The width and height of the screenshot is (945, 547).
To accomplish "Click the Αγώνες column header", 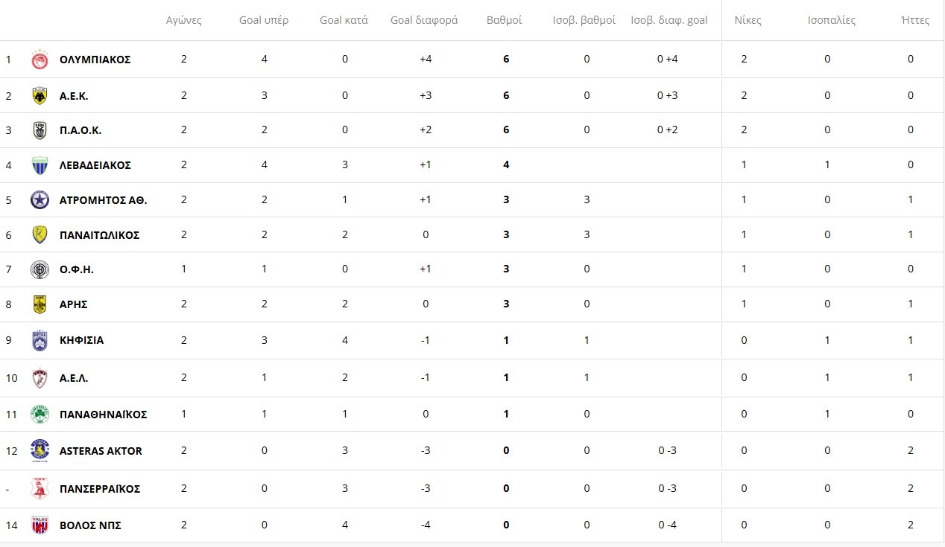I will (184, 20).
